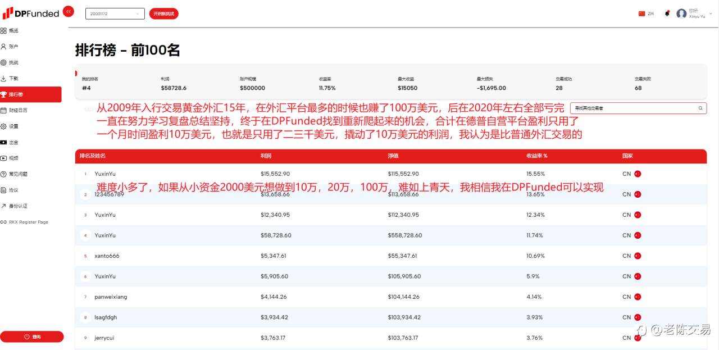Click the Chinese flag icon in header
This screenshot has width=719, height=350.
pos(641,13)
